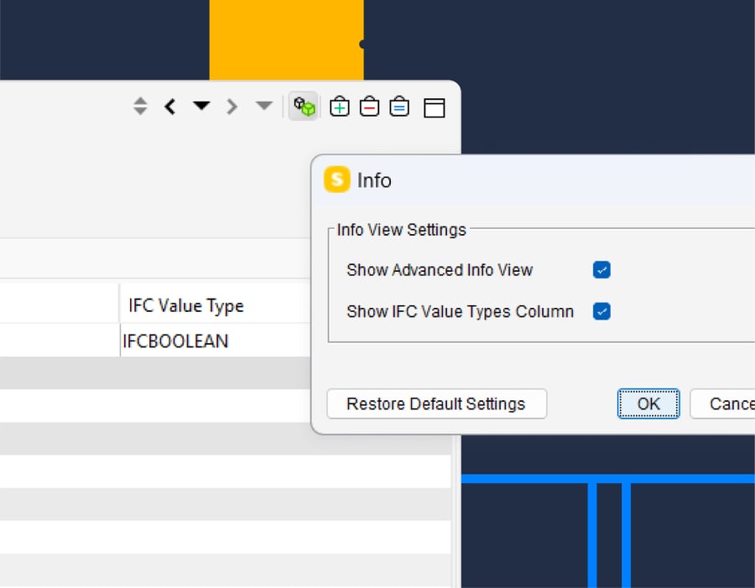Screen dimensions: 755x588
Task: Click the gray up/down selection arrows
Action: pyautogui.click(x=140, y=107)
